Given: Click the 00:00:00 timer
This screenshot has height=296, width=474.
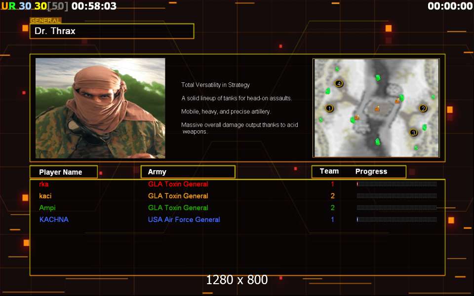Looking at the screenshot, I should point(450,6).
